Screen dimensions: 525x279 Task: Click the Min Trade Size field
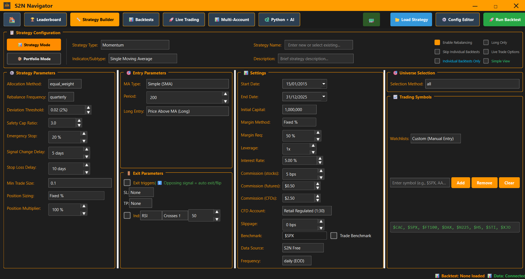click(80, 183)
